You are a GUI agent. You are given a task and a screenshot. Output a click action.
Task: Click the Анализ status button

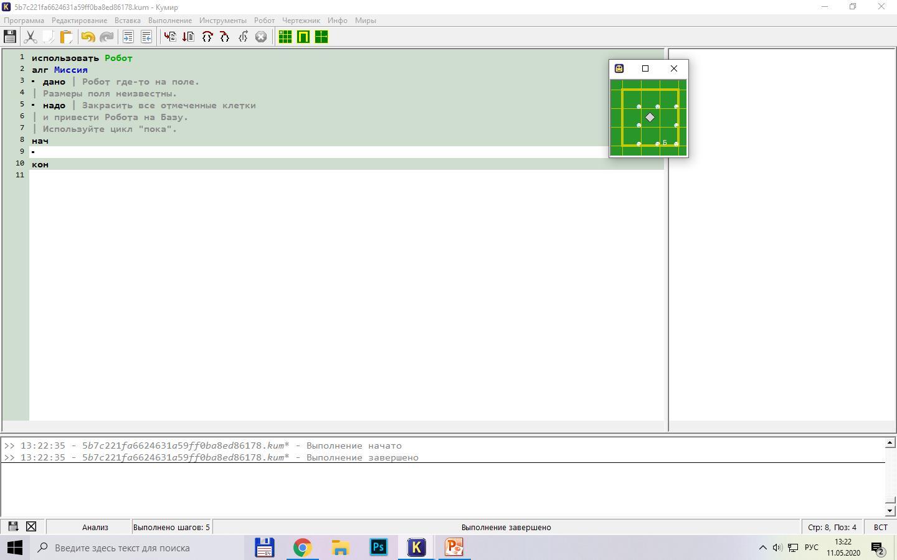(x=95, y=527)
